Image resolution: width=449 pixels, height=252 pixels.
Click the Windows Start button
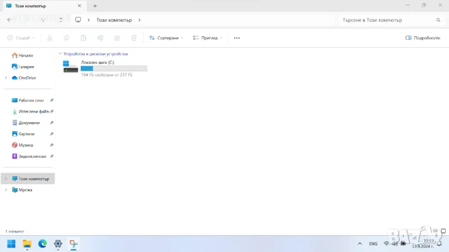point(11,244)
